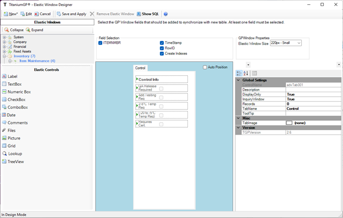Select the Inventory (7) tree item
Screen dimensions: 343x218
coord(24,56)
